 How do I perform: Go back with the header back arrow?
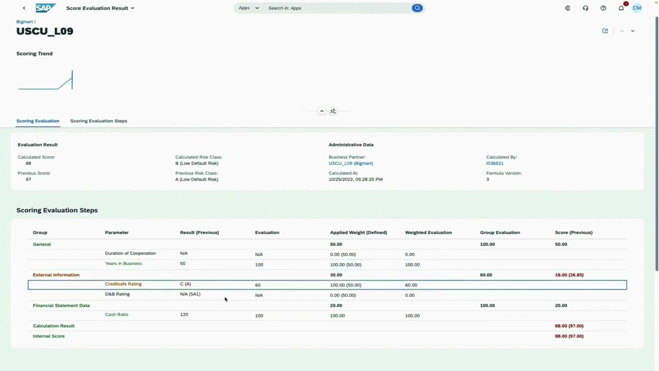(24, 8)
